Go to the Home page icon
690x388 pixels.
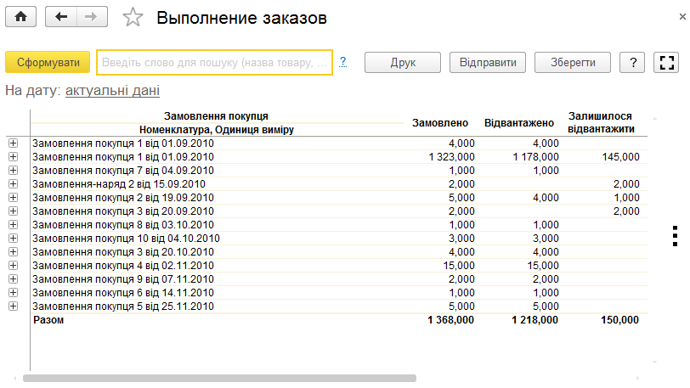click(x=20, y=17)
